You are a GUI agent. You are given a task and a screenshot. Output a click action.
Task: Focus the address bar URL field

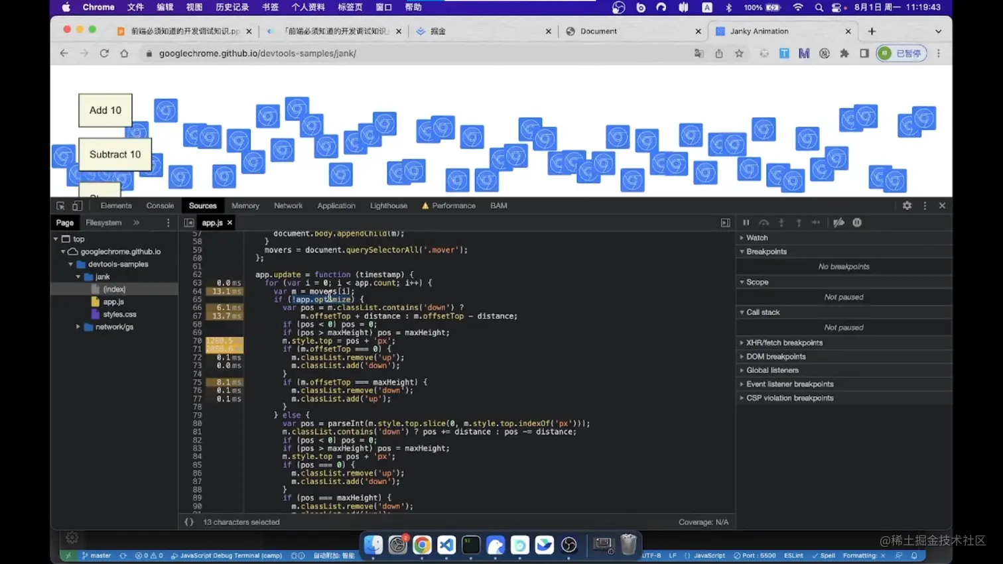(418, 53)
